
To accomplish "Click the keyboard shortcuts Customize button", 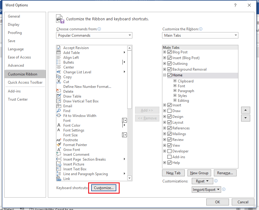I will click(x=104, y=188).
